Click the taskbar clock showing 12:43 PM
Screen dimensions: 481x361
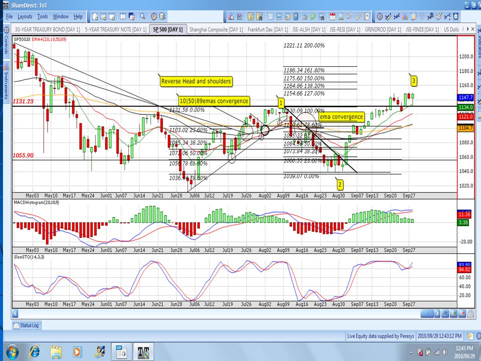click(x=464, y=352)
